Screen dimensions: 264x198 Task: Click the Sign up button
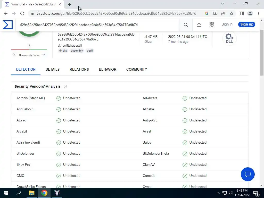[x=247, y=24]
